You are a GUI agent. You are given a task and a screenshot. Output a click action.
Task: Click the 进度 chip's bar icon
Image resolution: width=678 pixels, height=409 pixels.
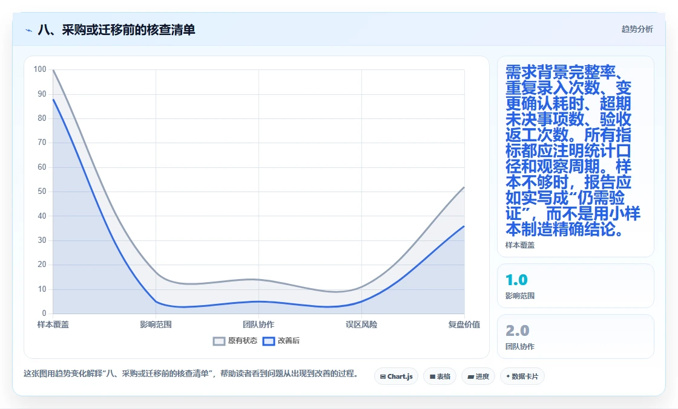pos(470,376)
